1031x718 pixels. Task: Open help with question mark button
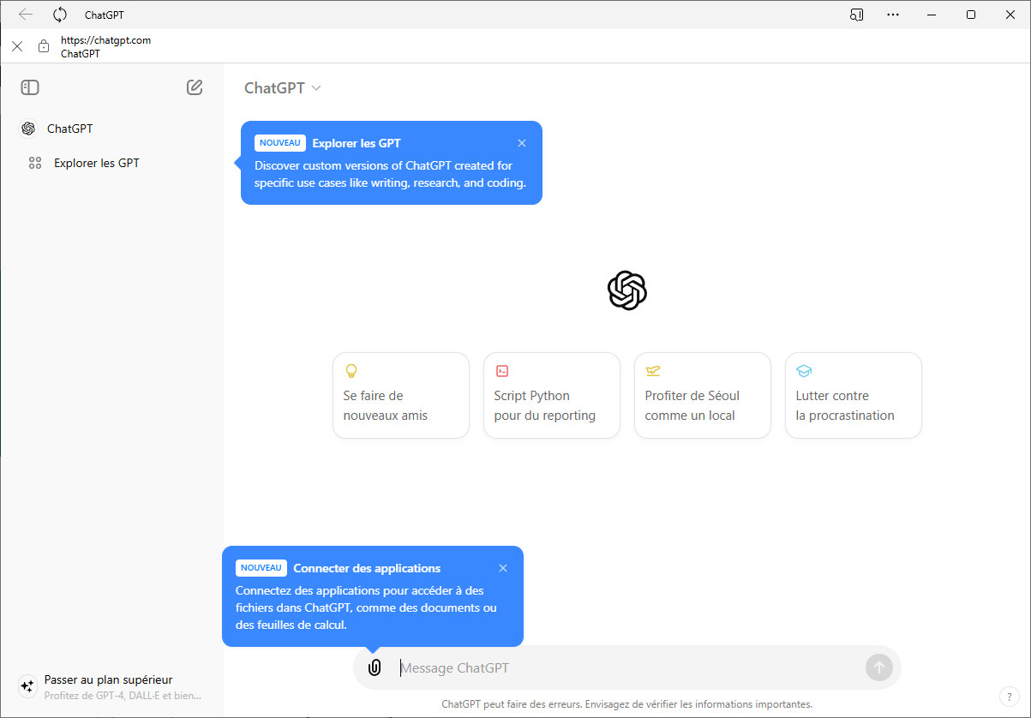(x=1008, y=697)
